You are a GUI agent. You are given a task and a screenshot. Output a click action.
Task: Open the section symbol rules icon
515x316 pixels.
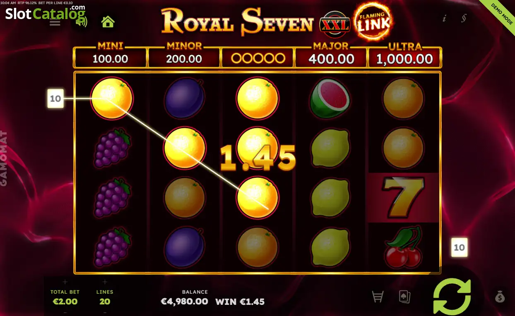(464, 18)
